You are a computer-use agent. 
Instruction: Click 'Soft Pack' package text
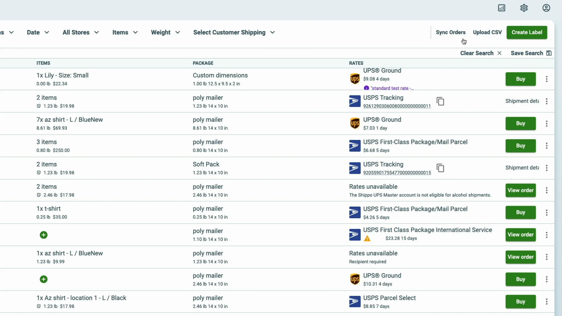206,164
